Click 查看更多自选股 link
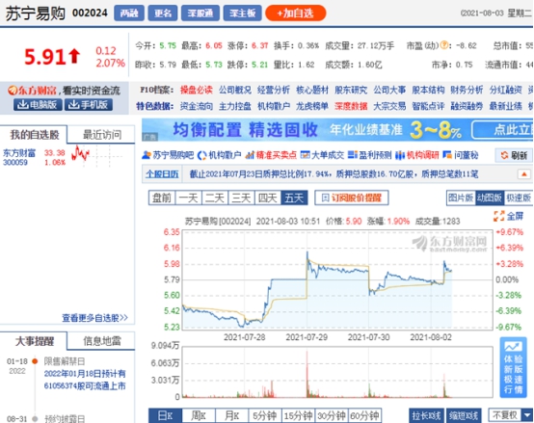The image size is (534, 423). pos(94,318)
